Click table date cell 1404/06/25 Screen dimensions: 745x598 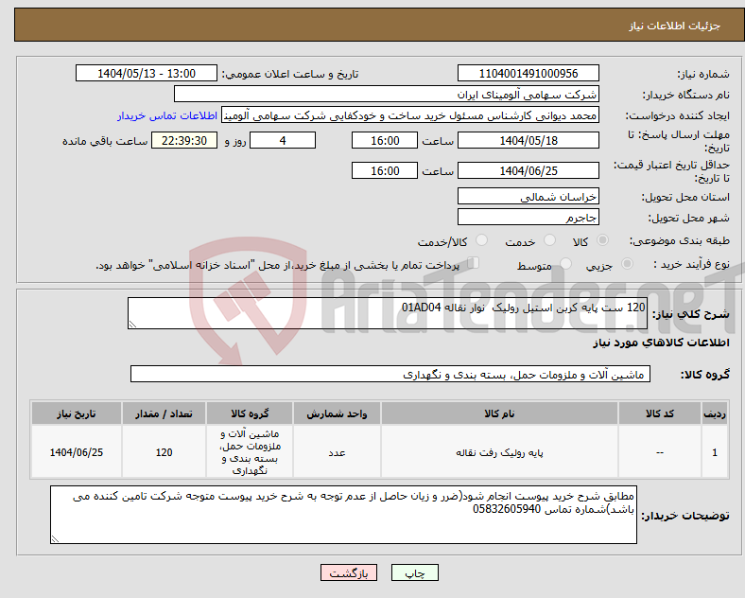coord(77,452)
